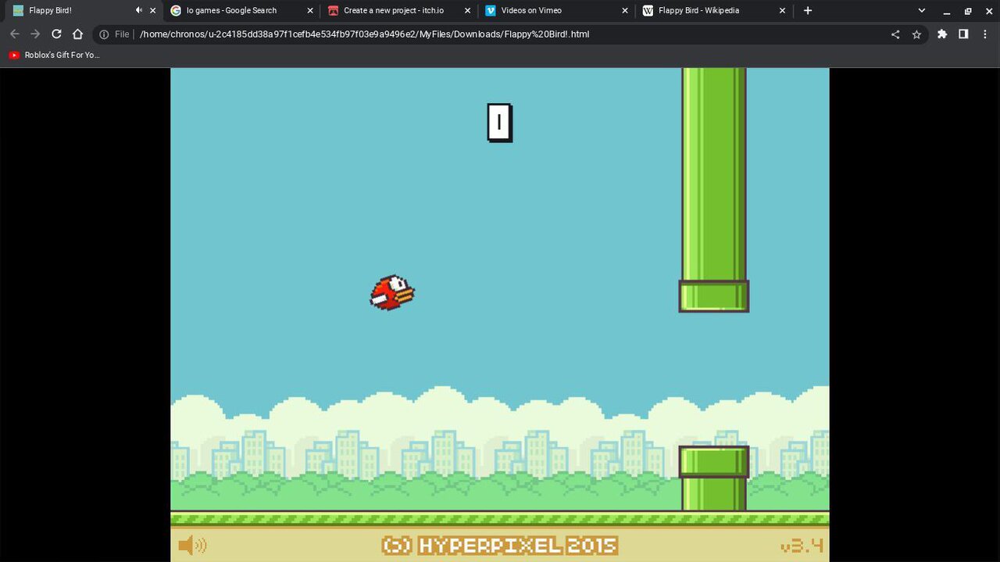Click the Wikipedia favicon on its tab
The image size is (1000, 562).
tap(648, 11)
